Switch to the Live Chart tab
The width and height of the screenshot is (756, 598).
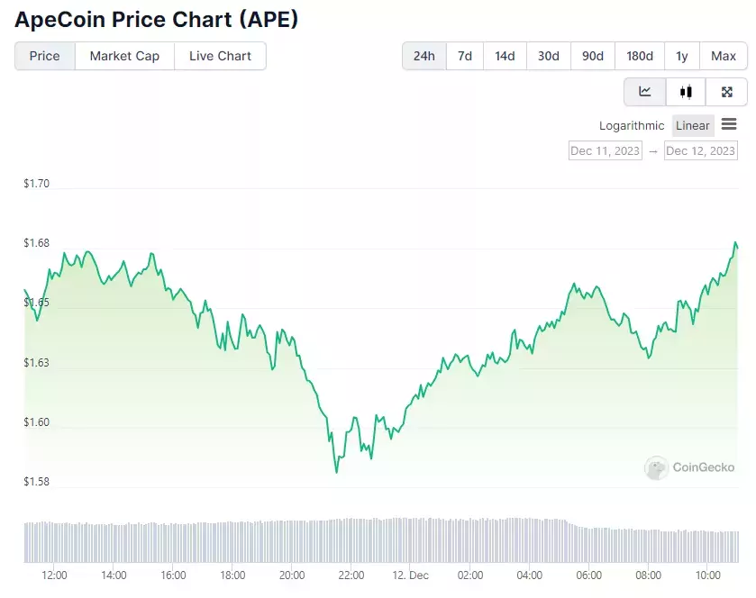tap(220, 56)
